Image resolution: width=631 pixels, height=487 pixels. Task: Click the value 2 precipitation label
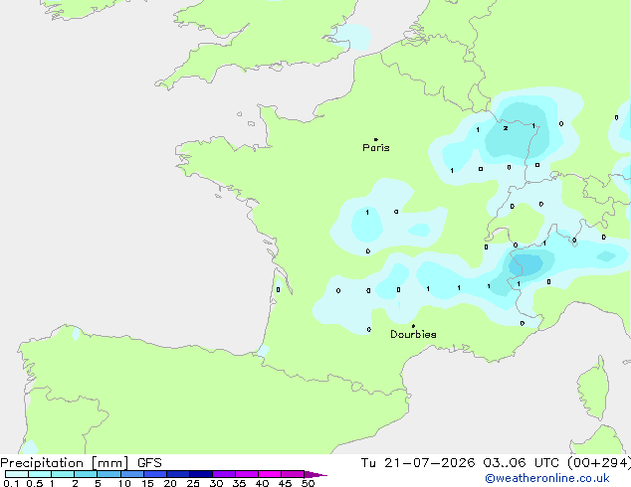[506, 128]
